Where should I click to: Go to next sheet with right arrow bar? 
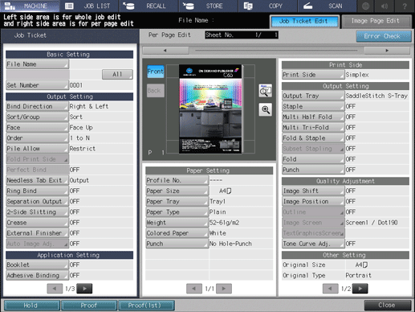387,51
